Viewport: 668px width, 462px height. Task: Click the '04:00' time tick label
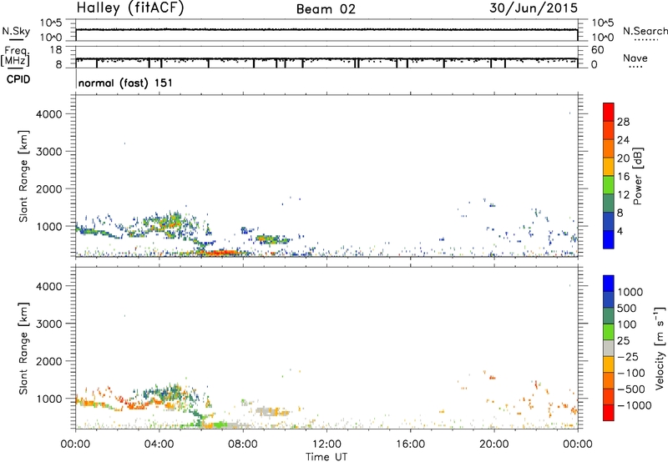tap(159, 444)
